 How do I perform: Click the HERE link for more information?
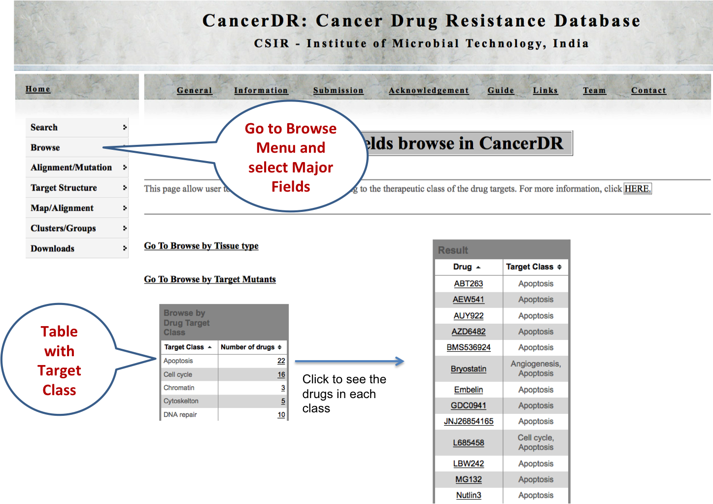pyautogui.click(x=638, y=189)
